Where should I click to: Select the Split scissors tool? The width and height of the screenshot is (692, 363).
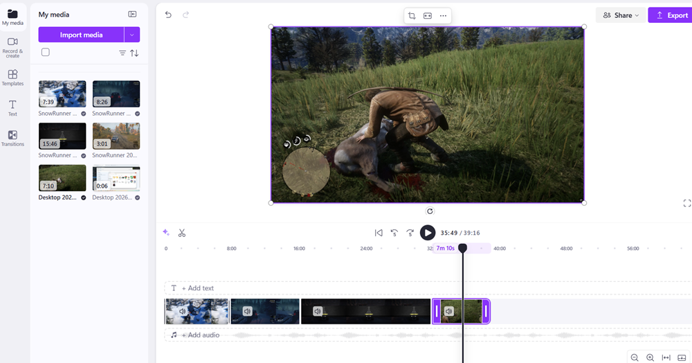[x=182, y=233]
